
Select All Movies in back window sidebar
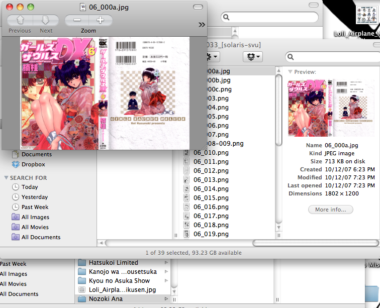click(14, 284)
